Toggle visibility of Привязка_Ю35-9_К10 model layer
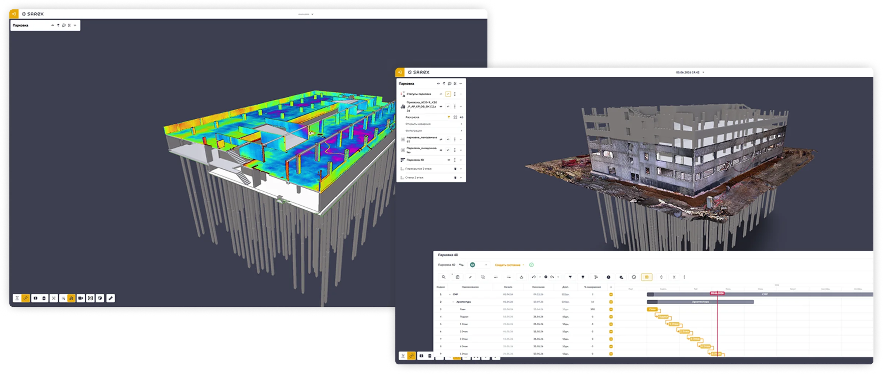 [x=441, y=106]
